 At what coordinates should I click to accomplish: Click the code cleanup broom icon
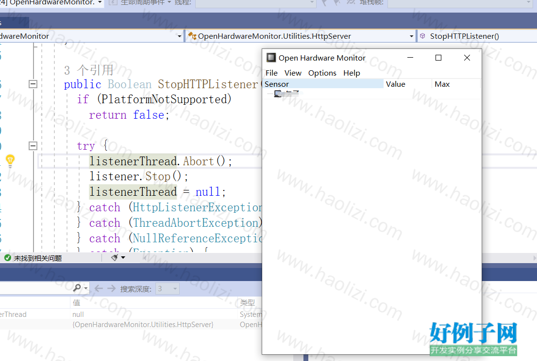(115, 257)
